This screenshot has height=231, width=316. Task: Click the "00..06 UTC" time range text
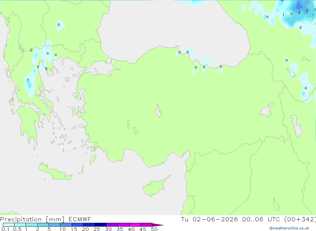pyautogui.click(x=261, y=219)
